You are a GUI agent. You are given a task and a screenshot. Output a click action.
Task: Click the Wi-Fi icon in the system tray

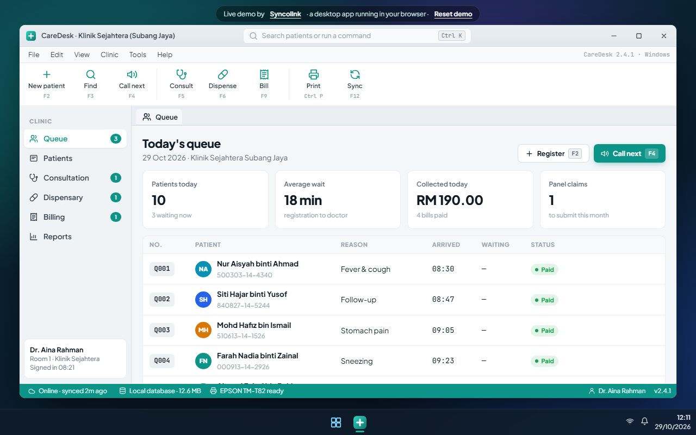630,421
